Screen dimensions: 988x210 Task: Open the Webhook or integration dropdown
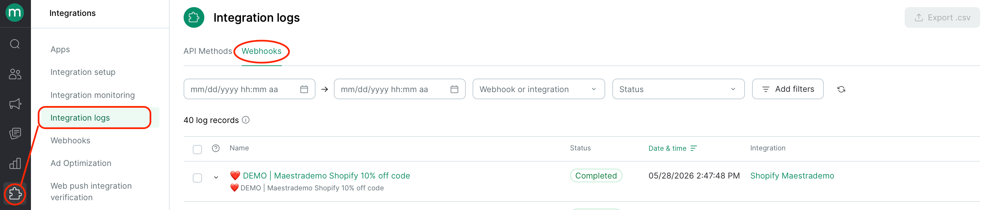point(538,89)
